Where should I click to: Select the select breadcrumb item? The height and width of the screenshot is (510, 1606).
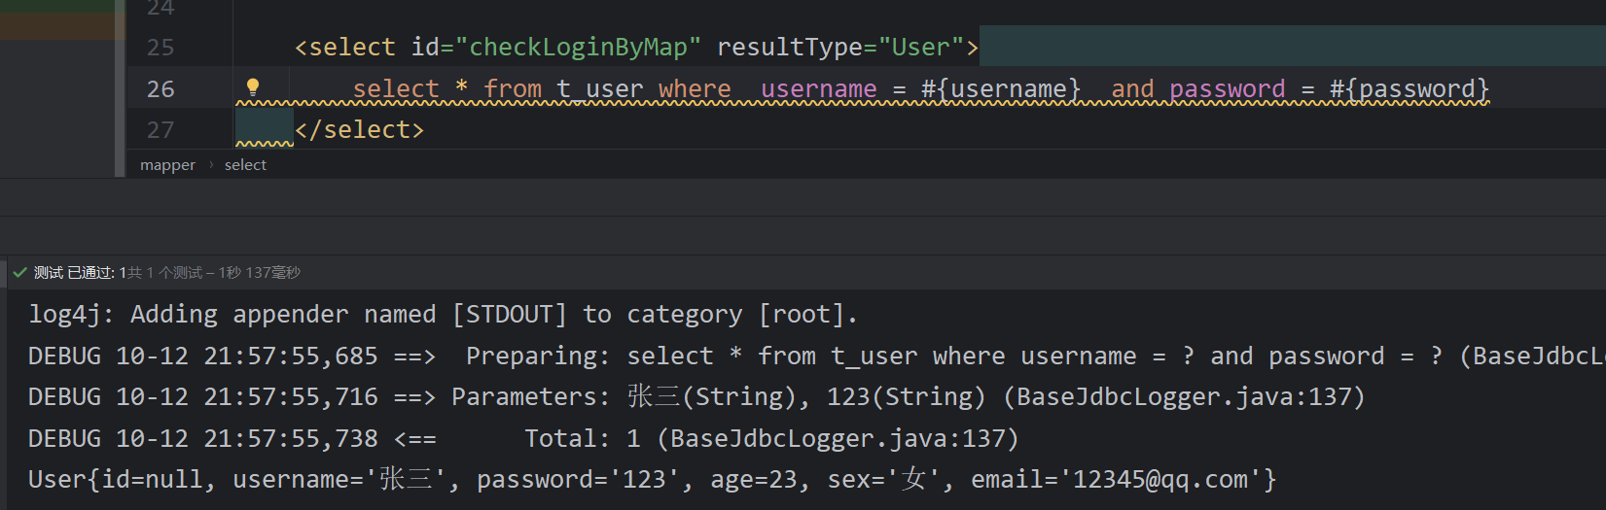click(x=245, y=165)
